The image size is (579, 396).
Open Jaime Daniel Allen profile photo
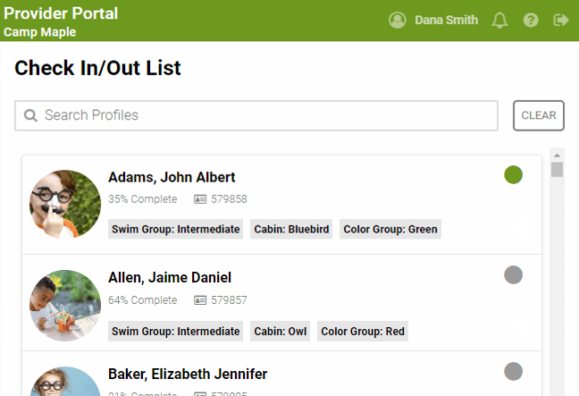65,305
